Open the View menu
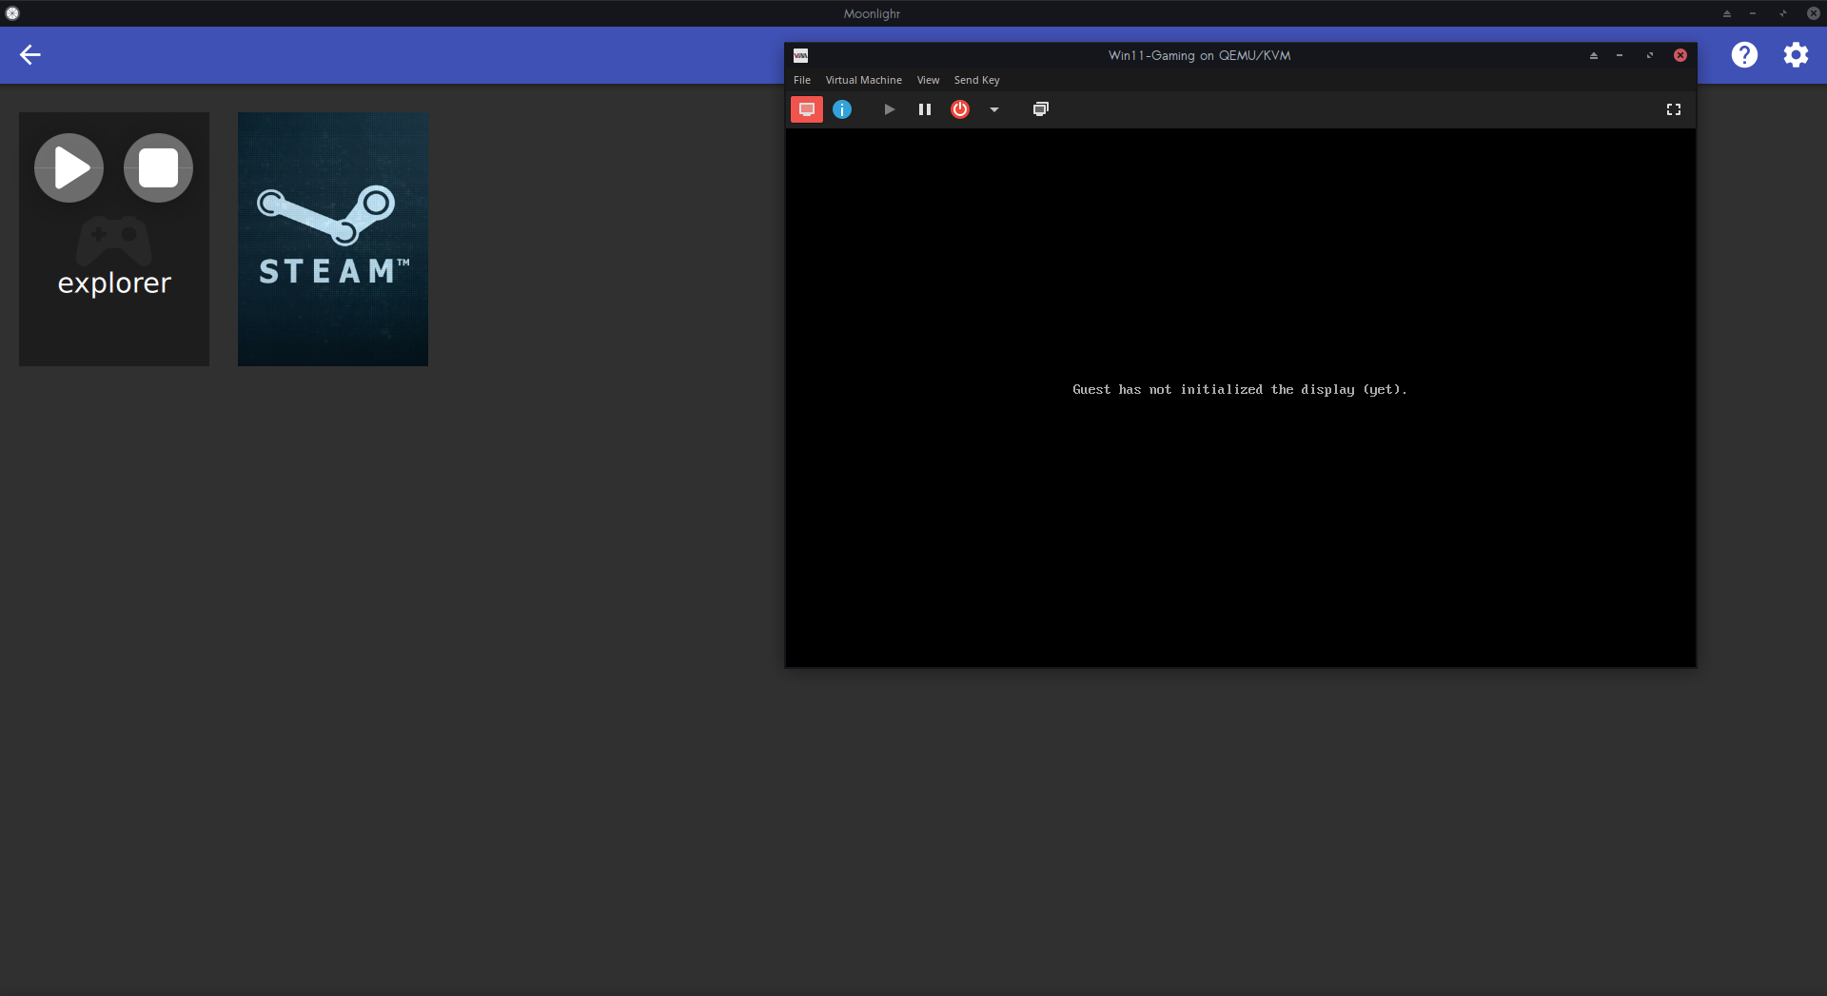 pos(928,80)
